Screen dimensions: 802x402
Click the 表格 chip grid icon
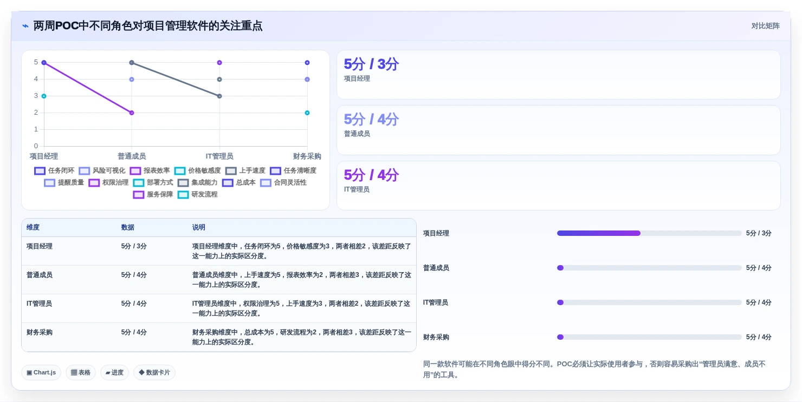pyautogui.click(x=74, y=373)
